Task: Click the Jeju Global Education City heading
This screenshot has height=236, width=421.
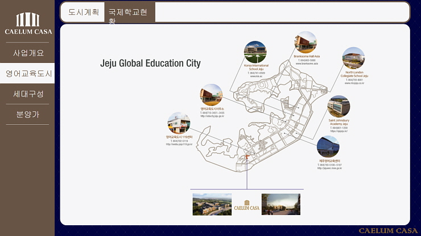Action: (x=150, y=64)
